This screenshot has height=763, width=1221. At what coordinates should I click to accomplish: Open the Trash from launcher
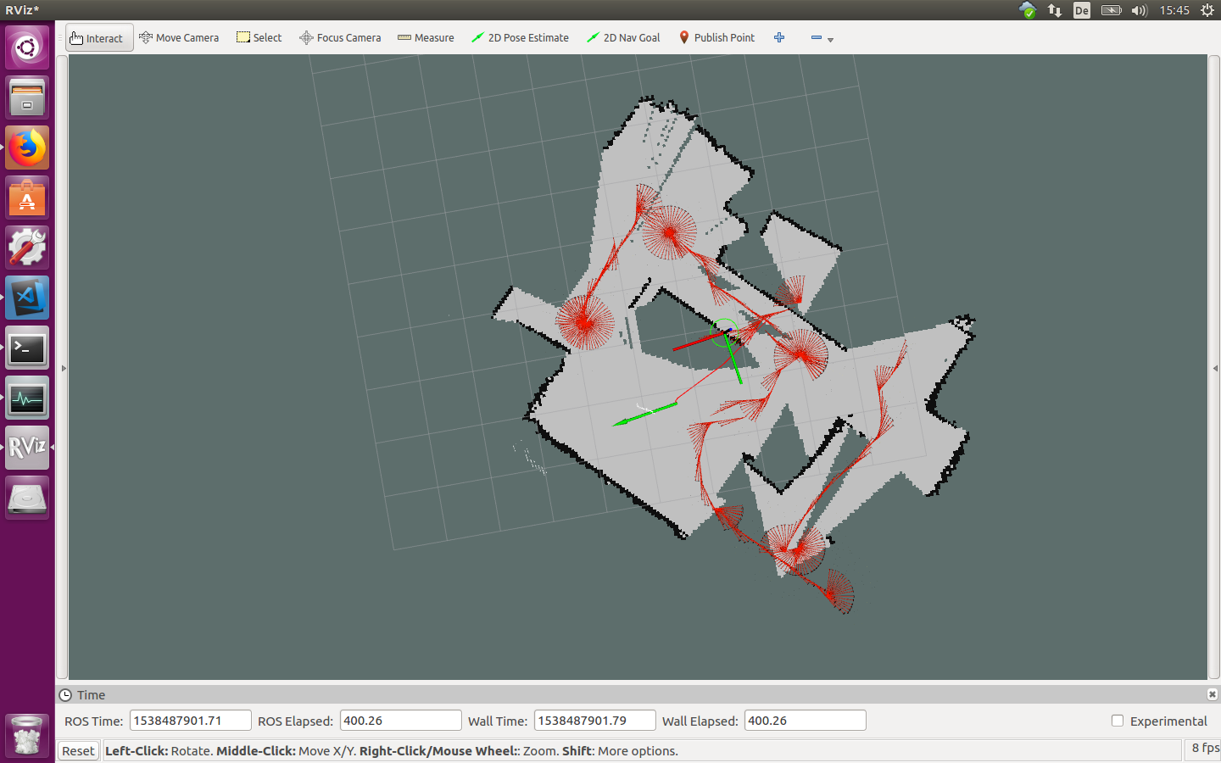click(27, 734)
